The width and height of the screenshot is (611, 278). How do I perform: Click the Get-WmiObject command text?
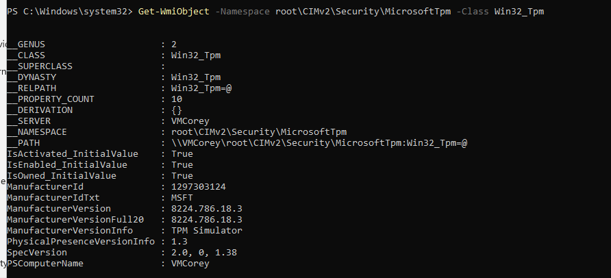pyautogui.click(x=174, y=12)
